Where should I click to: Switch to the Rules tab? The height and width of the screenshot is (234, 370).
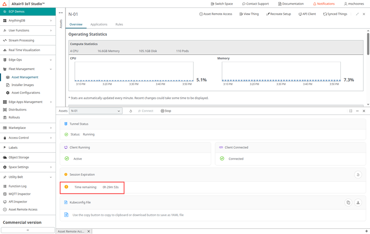tap(119, 24)
